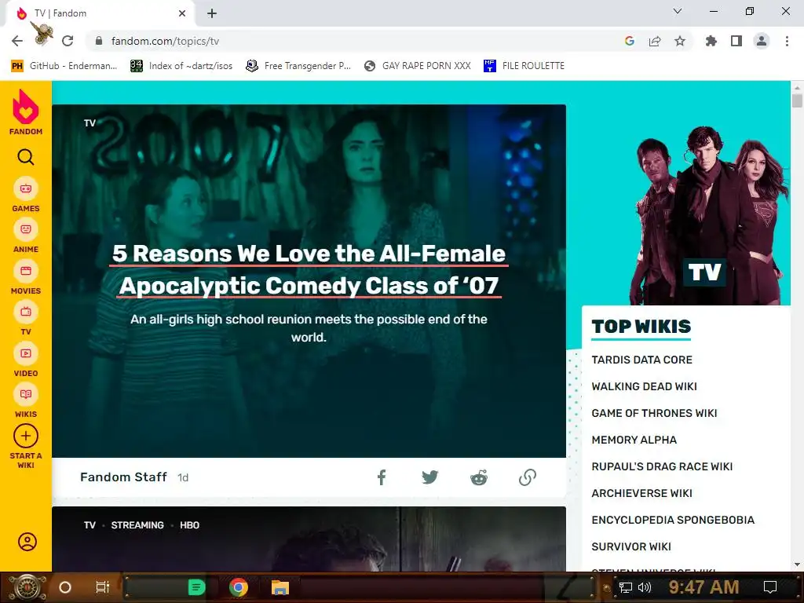This screenshot has width=804, height=603.
Task: Open the TV category icon in sidebar
Action: [26, 312]
